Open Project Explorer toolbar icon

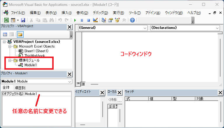(104, 20)
